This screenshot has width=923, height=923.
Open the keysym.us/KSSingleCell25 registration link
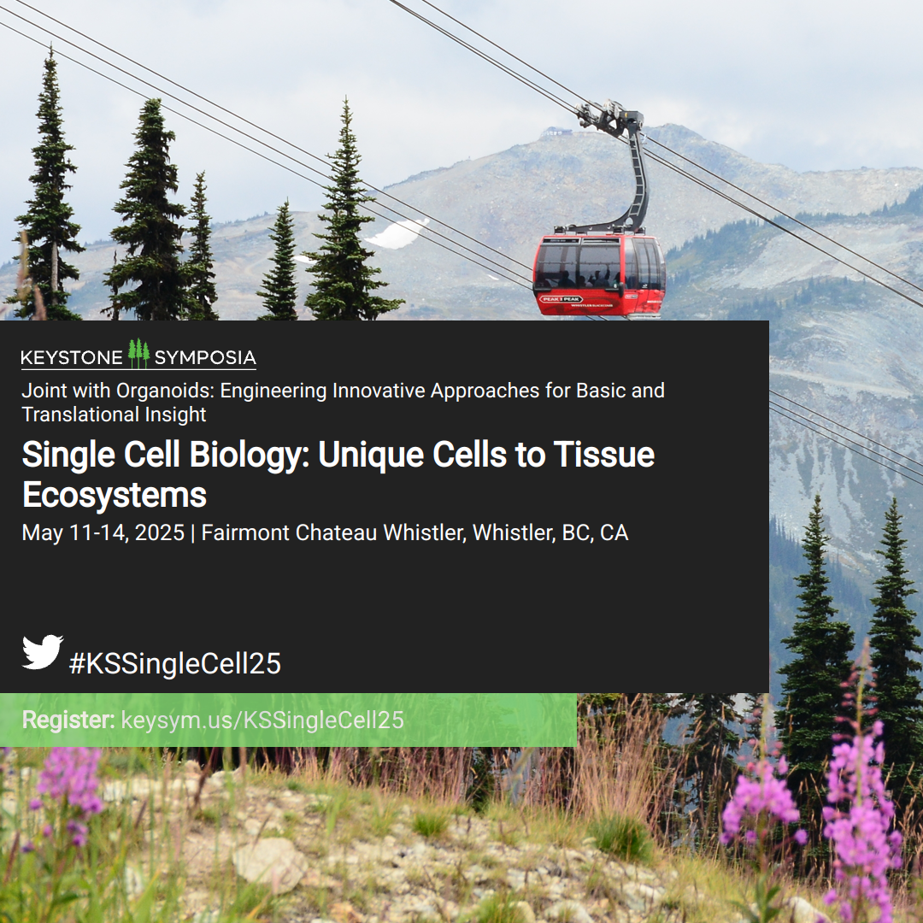[x=262, y=720]
